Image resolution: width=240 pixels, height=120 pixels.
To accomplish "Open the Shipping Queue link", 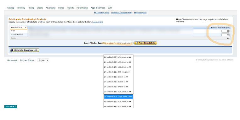I will [x=140, y=13].
